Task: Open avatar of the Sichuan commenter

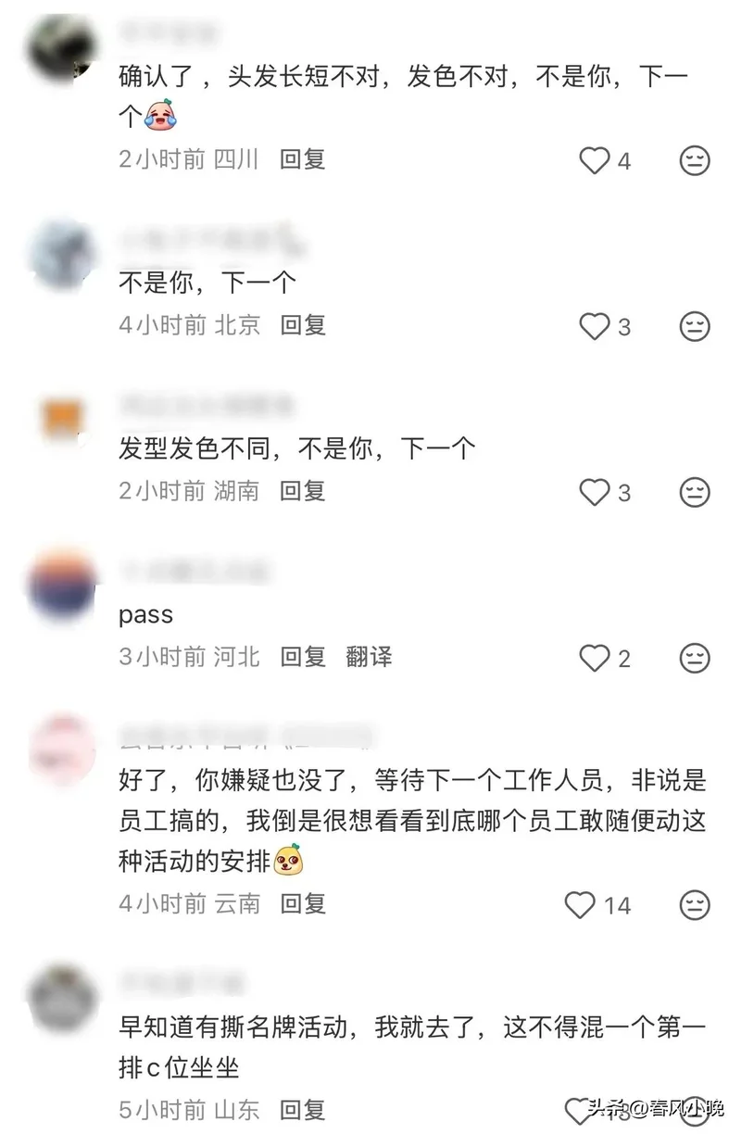Action: [63, 48]
